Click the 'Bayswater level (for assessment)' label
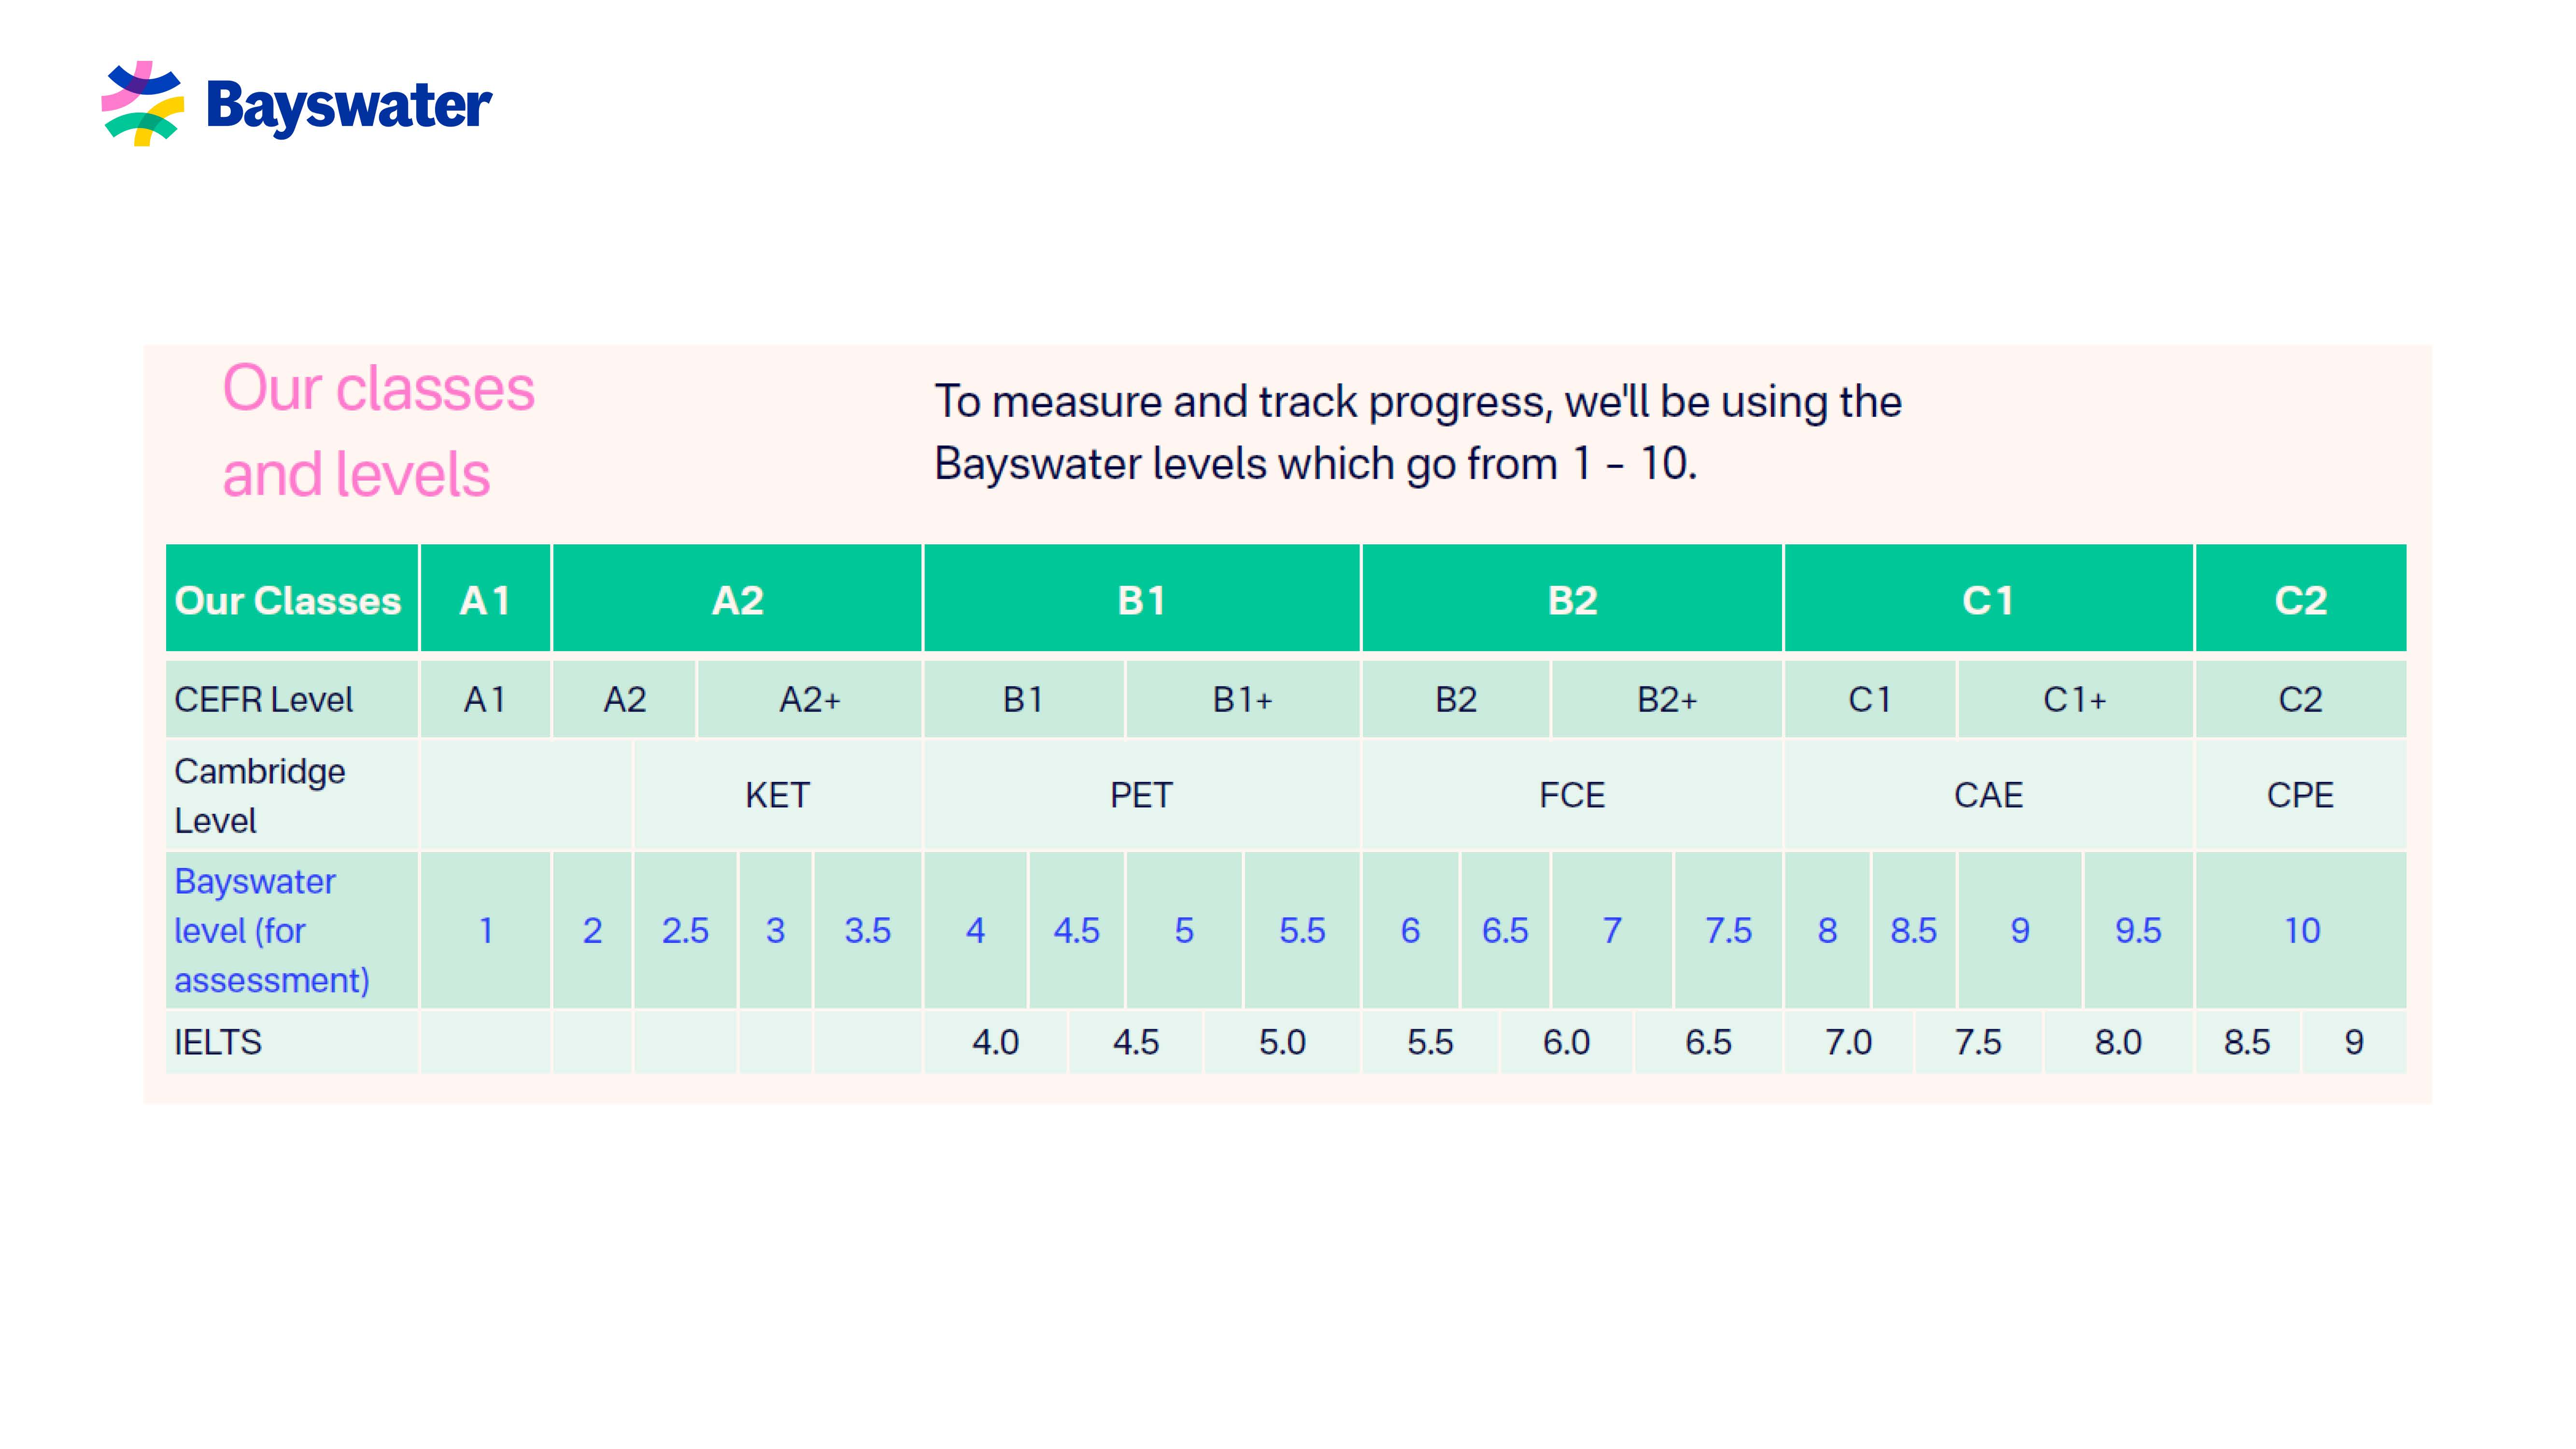2576x1449 pixels. 272,931
